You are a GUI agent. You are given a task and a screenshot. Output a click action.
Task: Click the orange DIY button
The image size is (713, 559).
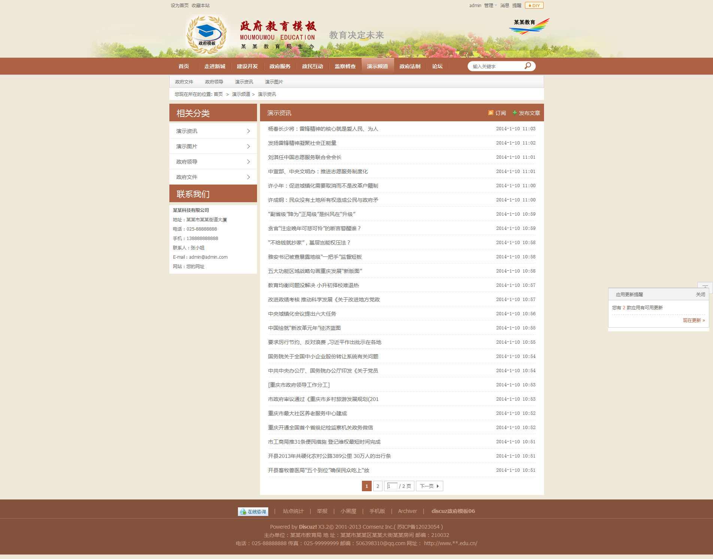pos(534,5)
